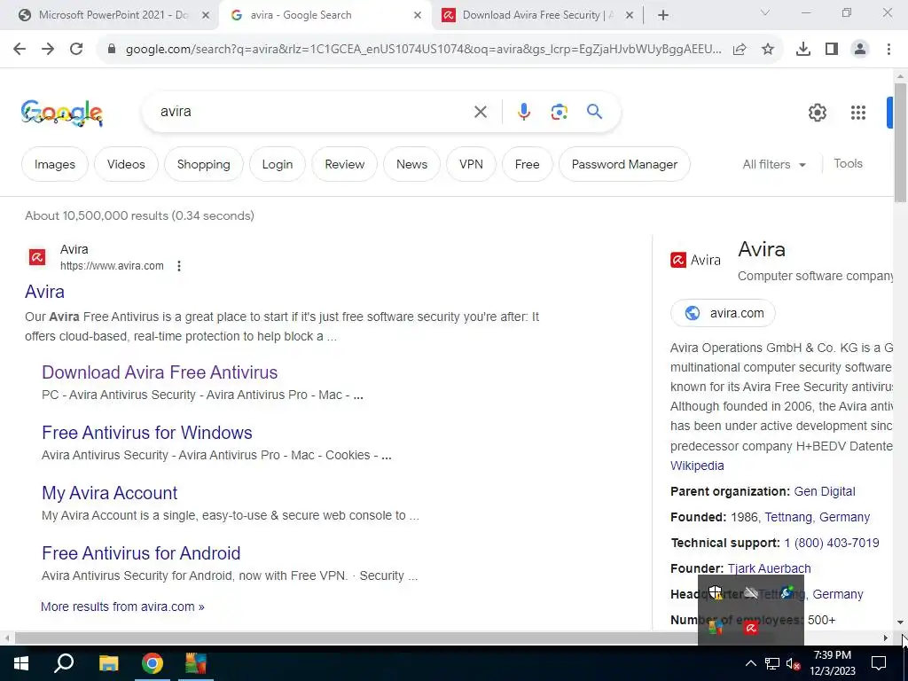908x681 pixels.
Task: Open the Chrome tab search chevron
Action: (x=765, y=12)
